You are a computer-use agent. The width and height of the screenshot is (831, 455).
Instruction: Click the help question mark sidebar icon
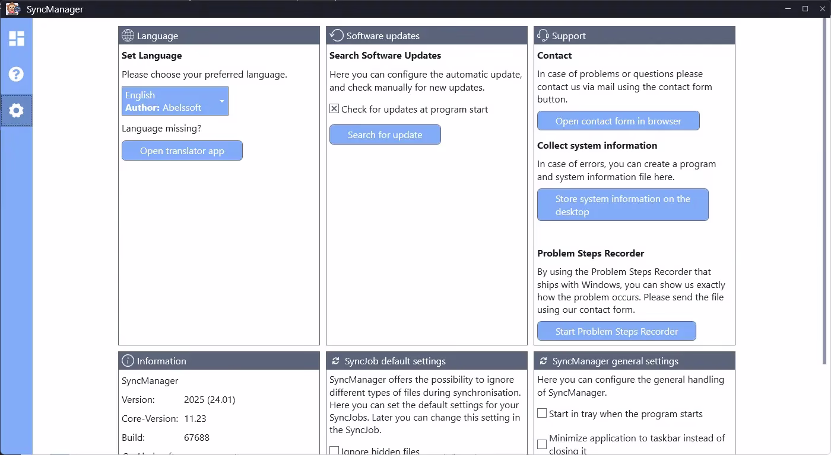click(17, 74)
